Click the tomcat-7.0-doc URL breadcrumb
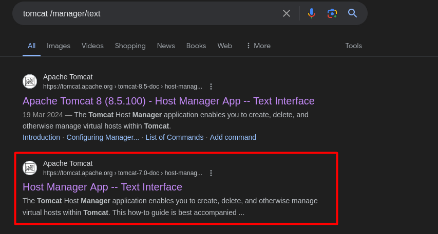438x234 pixels. 123,173
